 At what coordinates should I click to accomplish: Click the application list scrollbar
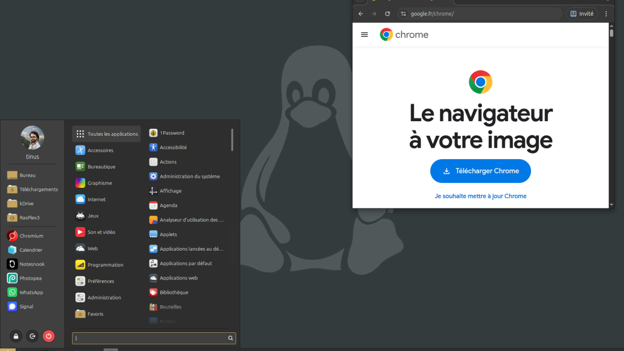point(232,140)
